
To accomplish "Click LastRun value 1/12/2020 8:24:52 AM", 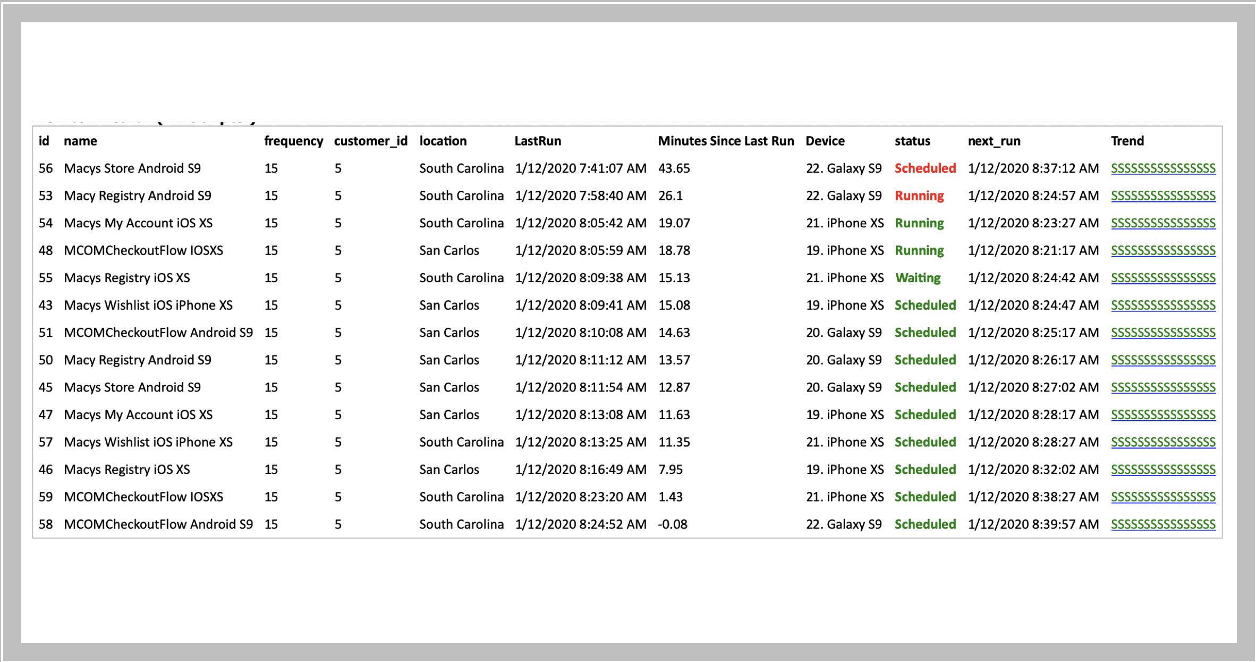I will pos(581,524).
